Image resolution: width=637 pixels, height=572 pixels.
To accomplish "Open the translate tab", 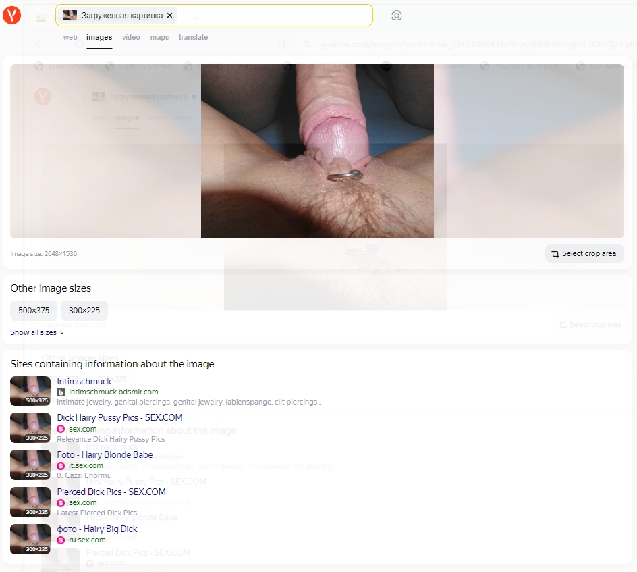I will tap(193, 38).
